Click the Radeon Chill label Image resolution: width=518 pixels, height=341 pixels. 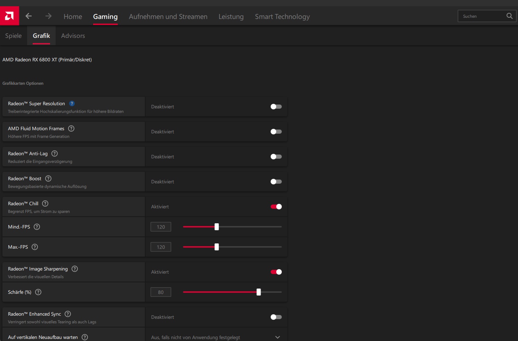23,203
